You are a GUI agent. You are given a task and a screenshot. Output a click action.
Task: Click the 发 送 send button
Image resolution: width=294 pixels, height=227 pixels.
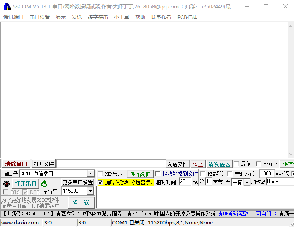pos(81,203)
